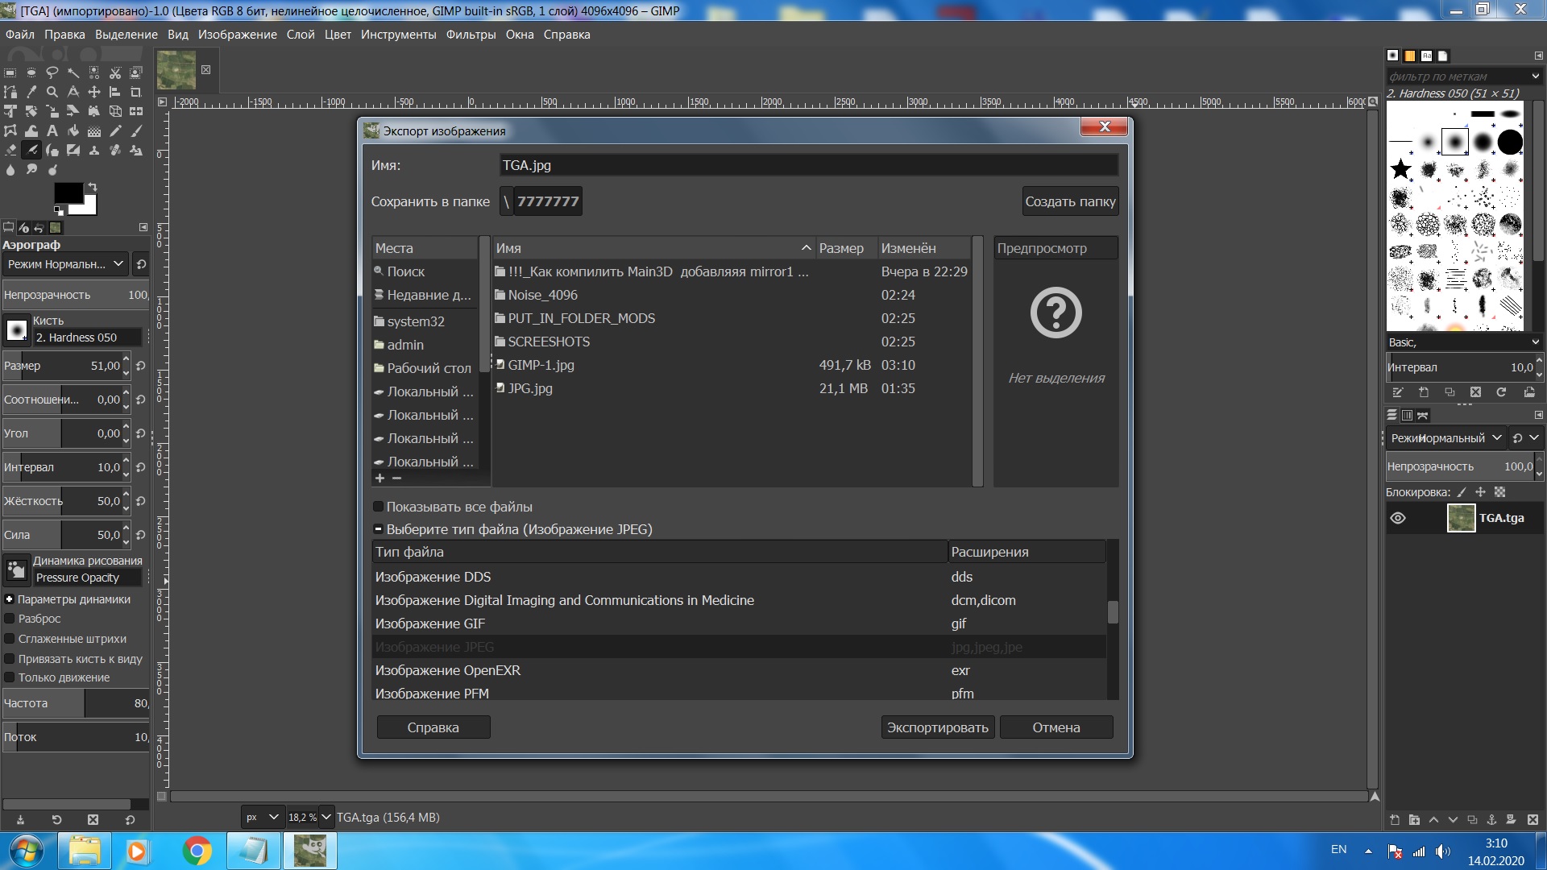Open the px units dropdown in status bar
Image resolution: width=1547 pixels, height=870 pixels.
[x=263, y=817]
